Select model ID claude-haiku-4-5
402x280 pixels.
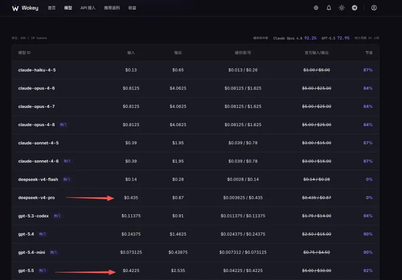(x=37, y=70)
